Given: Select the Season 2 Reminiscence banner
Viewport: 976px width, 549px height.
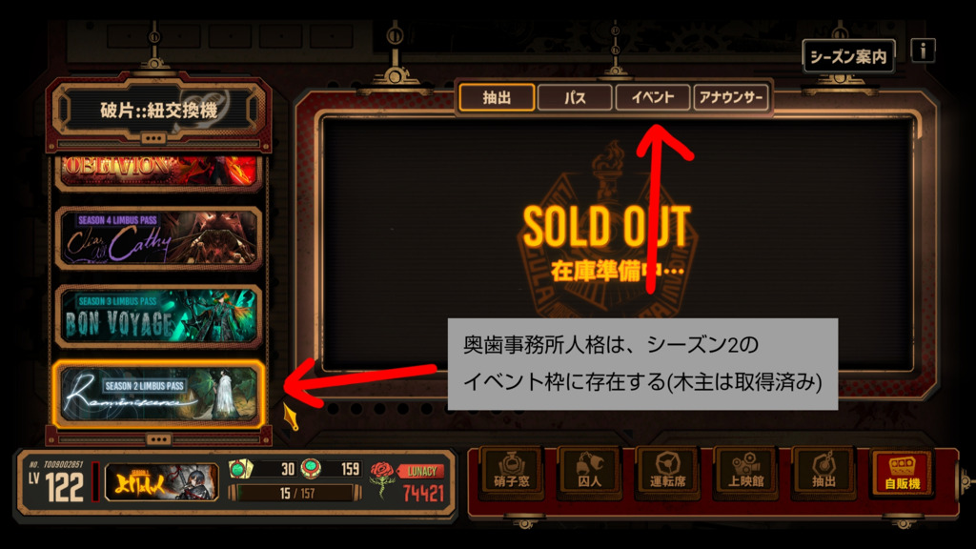Looking at the screenshot, I should click(x=159, y=394).
